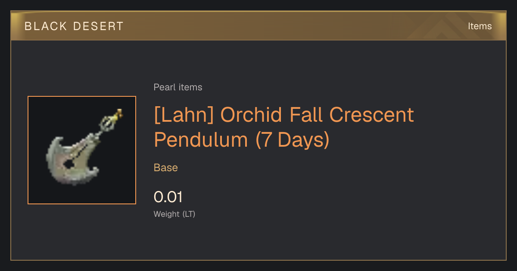Click the golden chain ornament on the pendulum
Image resolution: width=517 pixels, height=271 pixels.
[x=112, y=121]
